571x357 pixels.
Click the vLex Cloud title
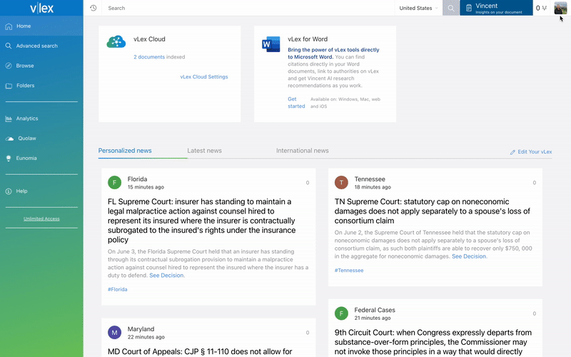149,39
